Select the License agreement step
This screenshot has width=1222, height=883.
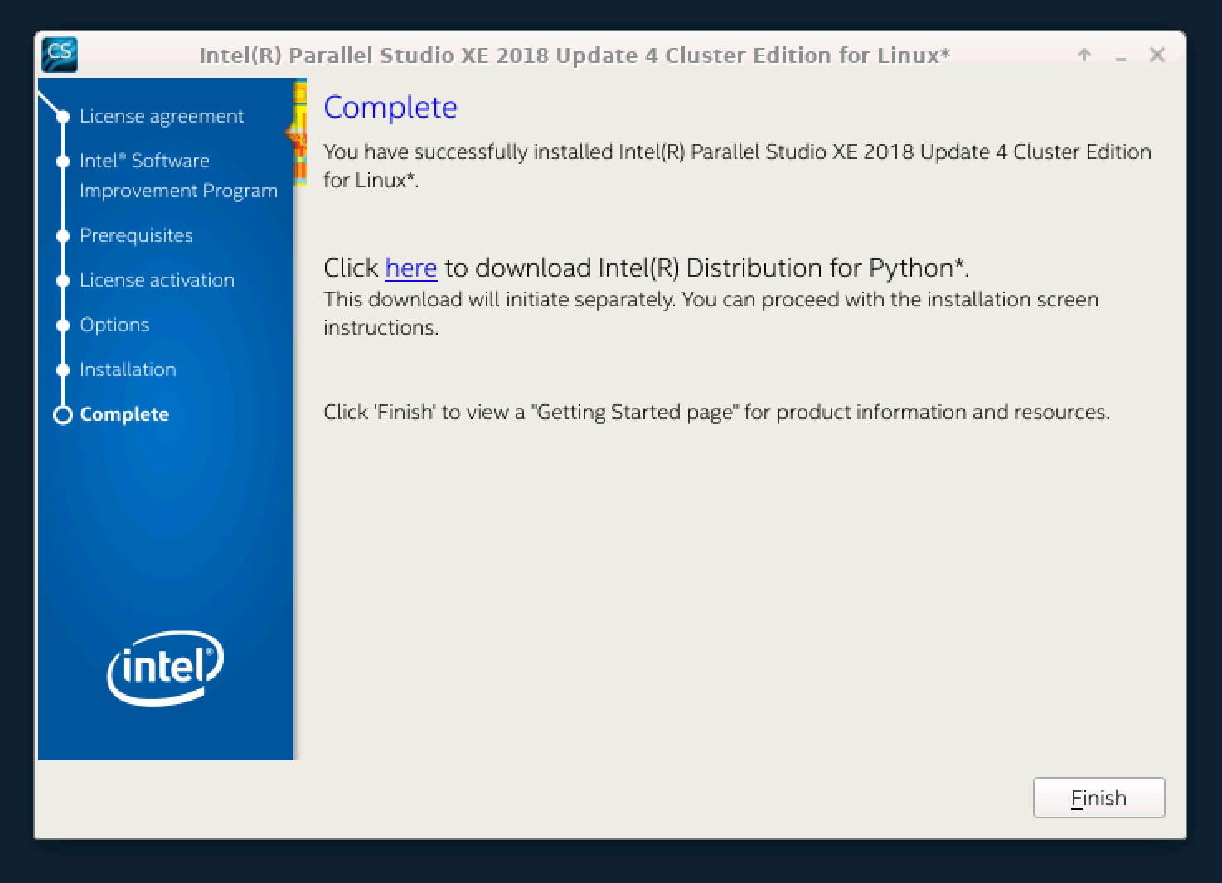tap(162, 117)
